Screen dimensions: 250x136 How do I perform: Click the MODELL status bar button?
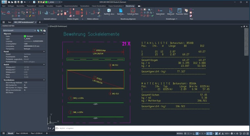180,133
